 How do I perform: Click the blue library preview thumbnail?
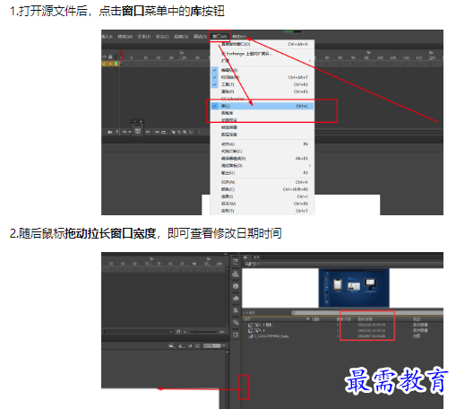click(x=354, y=288)
